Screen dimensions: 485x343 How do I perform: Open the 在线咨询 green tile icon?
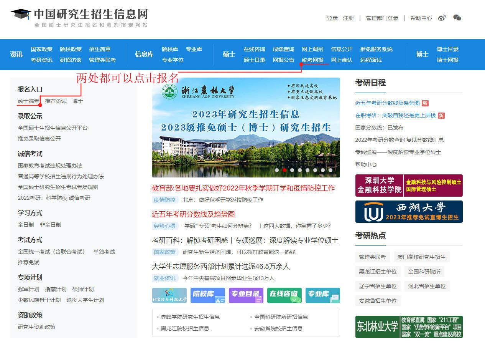coord(284,295)
